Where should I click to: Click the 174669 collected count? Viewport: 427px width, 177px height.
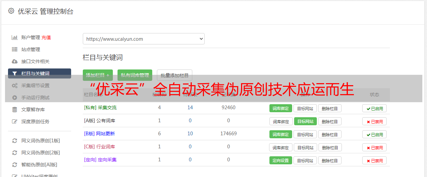(228, 134)
